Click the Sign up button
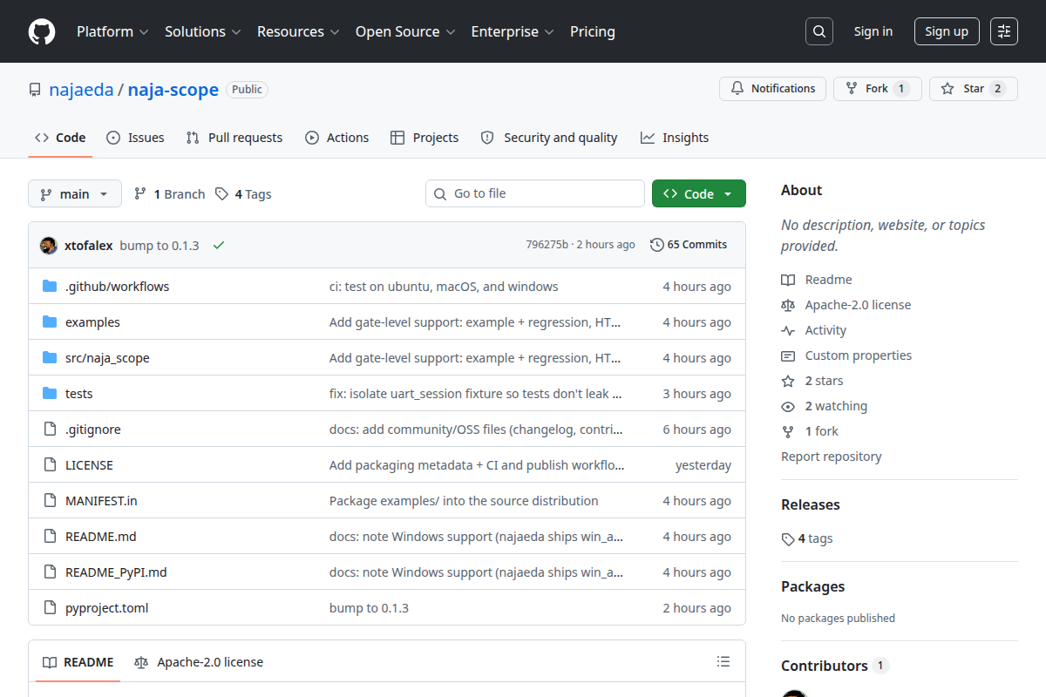The height and width of the screenshot is (697, 1046). click(947, 31)
